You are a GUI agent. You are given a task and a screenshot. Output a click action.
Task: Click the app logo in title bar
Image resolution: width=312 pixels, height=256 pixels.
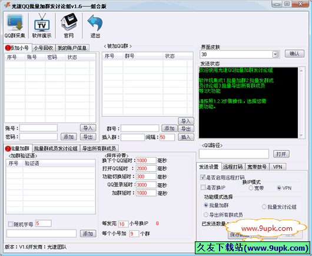[x=7, y=5]
